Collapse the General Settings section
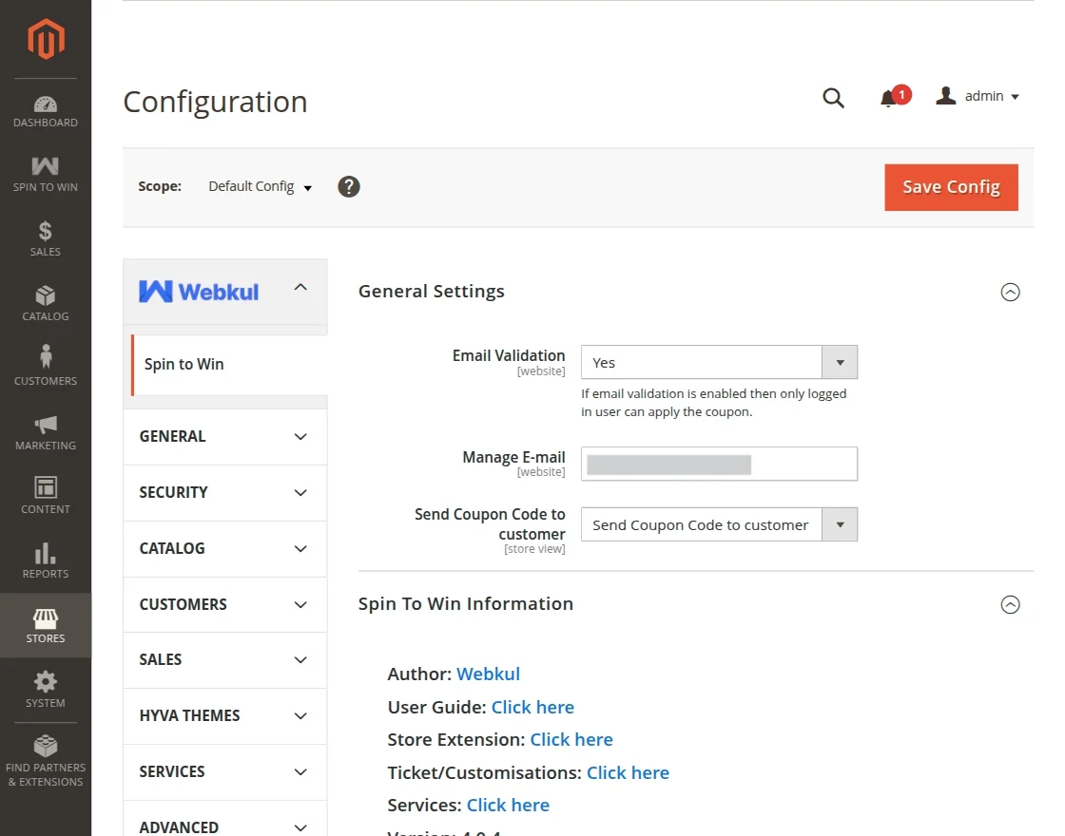The height and width of the screenshot is (836, 1065). (x=1010, y=293)
